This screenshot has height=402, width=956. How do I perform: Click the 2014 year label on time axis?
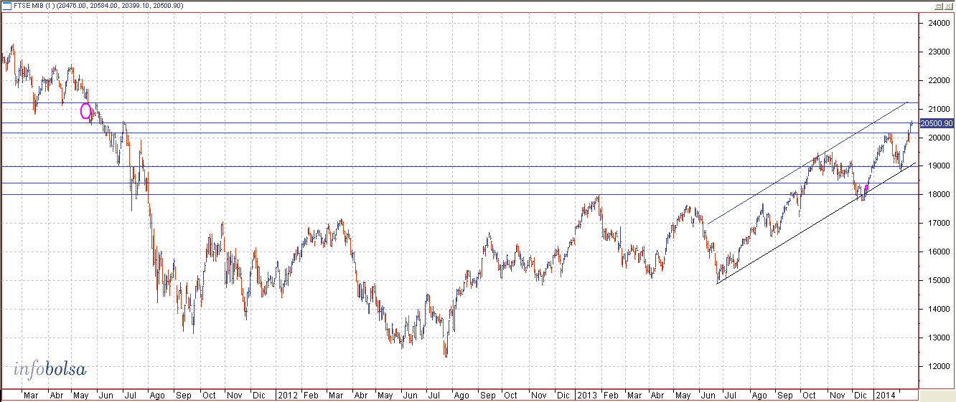pos(886,395)
